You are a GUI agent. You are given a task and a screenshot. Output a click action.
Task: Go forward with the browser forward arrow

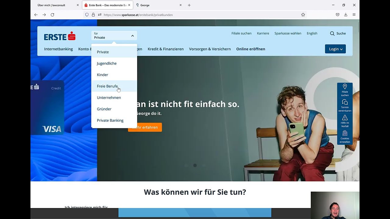tap(44, 15)
